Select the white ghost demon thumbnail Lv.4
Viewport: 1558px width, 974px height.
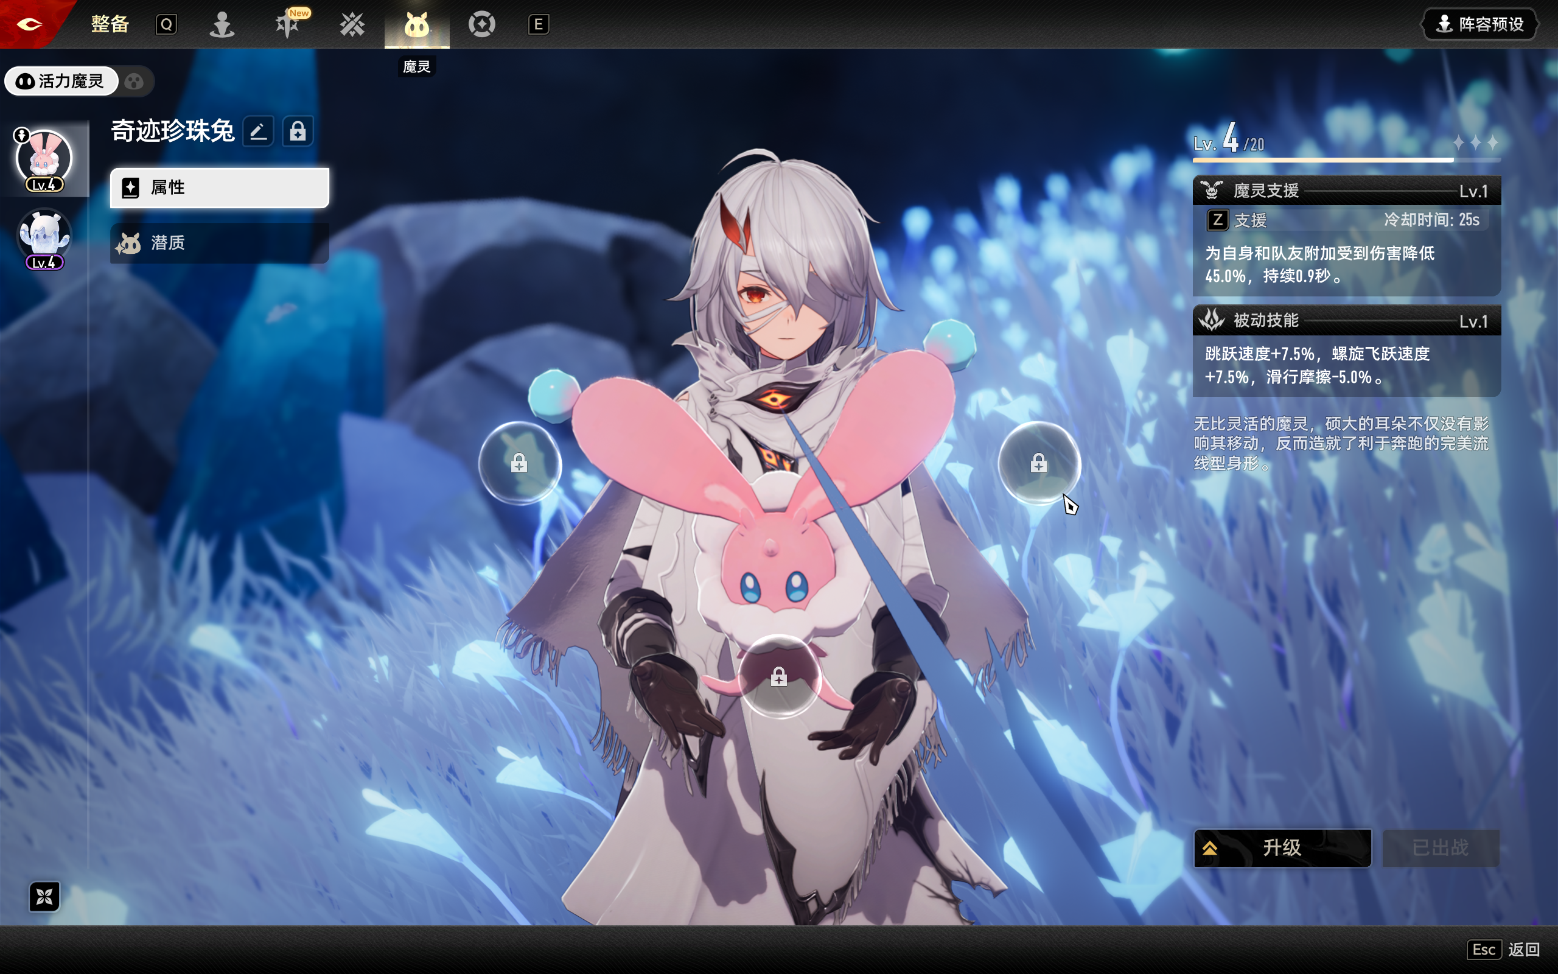44,237
